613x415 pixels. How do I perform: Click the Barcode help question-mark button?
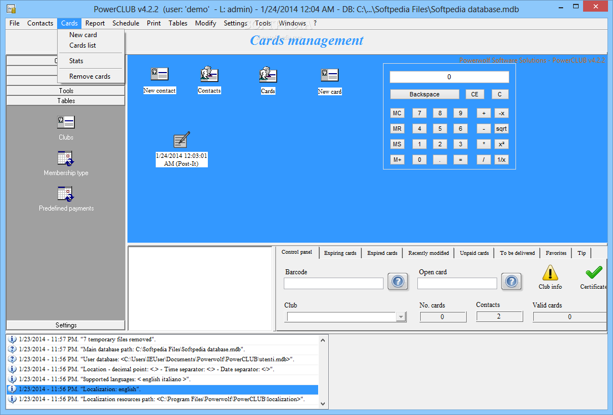[x=398, y=281]
